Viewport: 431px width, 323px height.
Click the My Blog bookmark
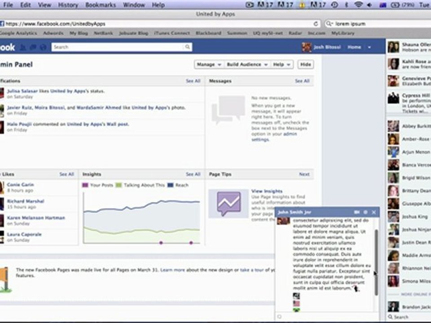click(79, 33)
